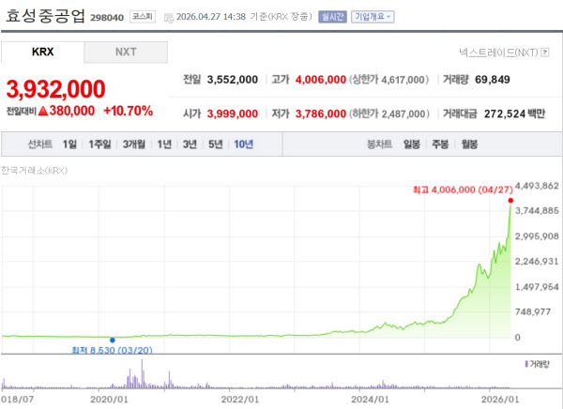Show the 월봉 monthly candle chart
The image size is (563, 409).
coord(469,144)
